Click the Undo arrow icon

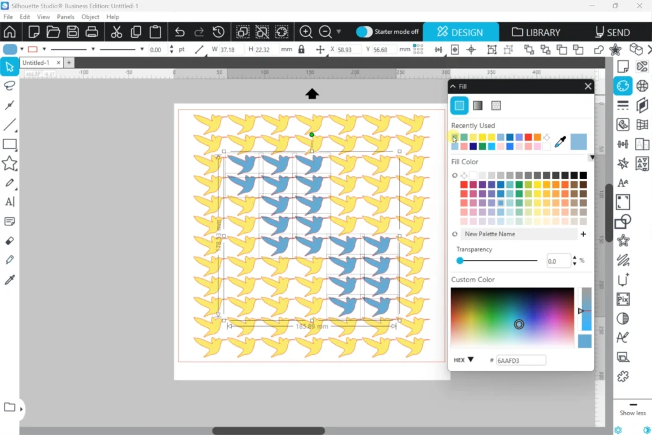pos(180,32)
